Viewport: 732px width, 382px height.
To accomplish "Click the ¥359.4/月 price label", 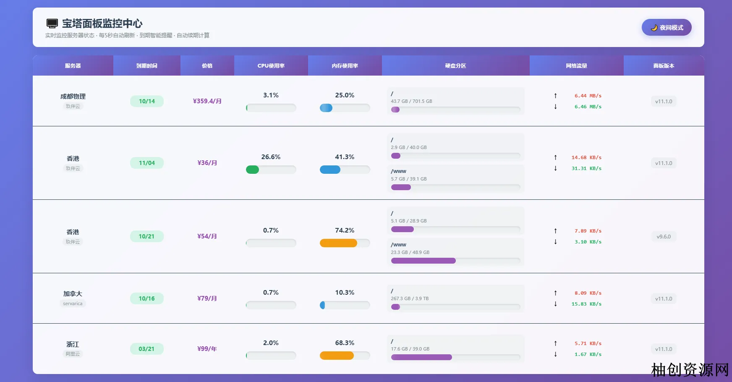I will click(x=207, y=101).
